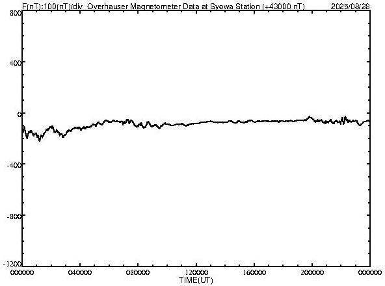Click the rightmost 000000 time label
Image resolution: width=385 pixels, height=286 pixels.
point(370,272)
